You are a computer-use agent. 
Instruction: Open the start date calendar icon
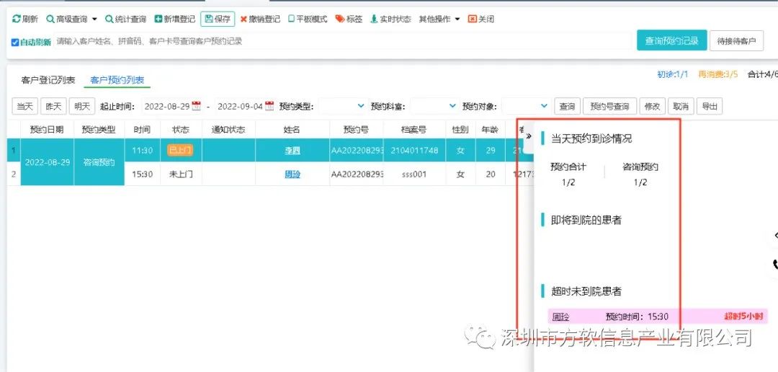pos(196,106)
